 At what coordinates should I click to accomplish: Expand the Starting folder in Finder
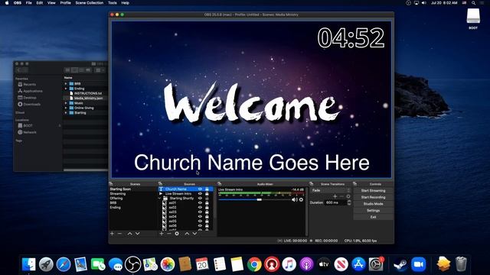tap(66, 112)
